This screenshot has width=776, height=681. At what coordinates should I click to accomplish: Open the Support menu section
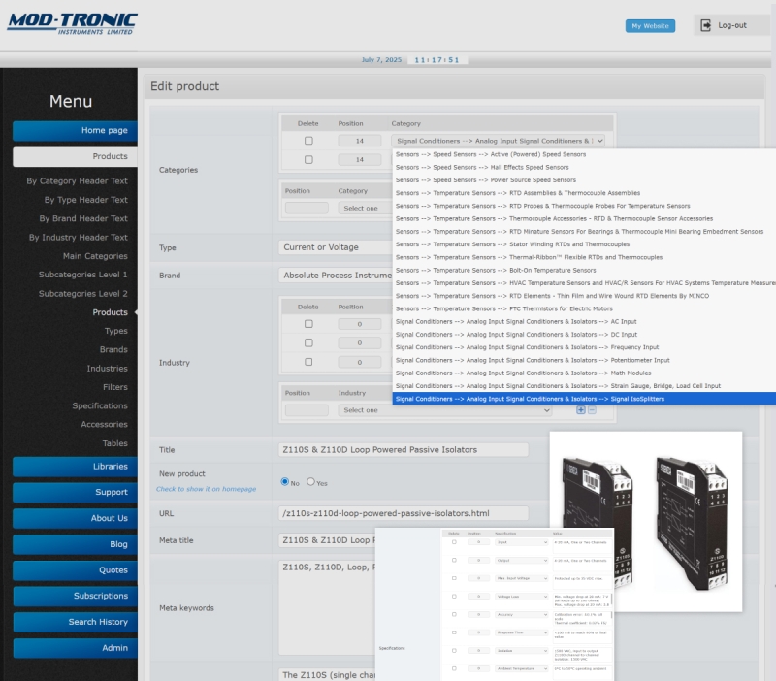(76, 493)
